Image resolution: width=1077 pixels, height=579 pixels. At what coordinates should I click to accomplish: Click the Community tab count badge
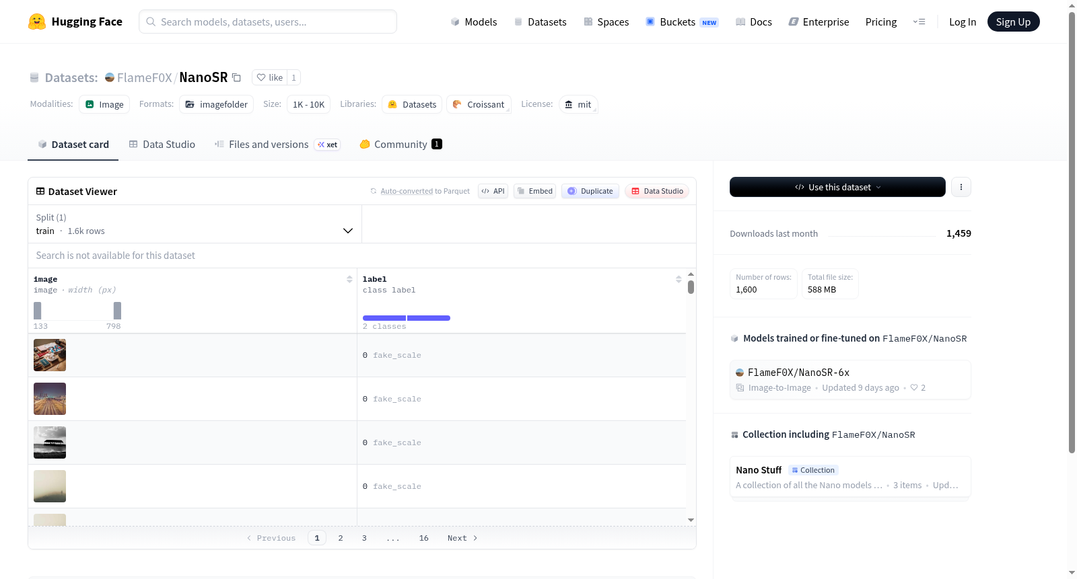437,144
